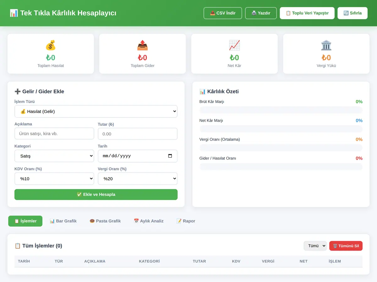Focus the Açıklama text field
This screenshot has height=282, width=377.
coord(54,134)
